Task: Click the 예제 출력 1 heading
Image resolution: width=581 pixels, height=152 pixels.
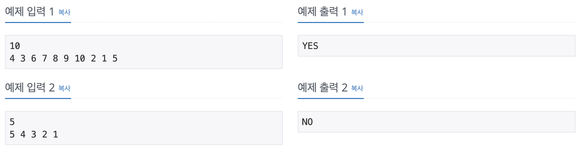Action: [322, 11]
